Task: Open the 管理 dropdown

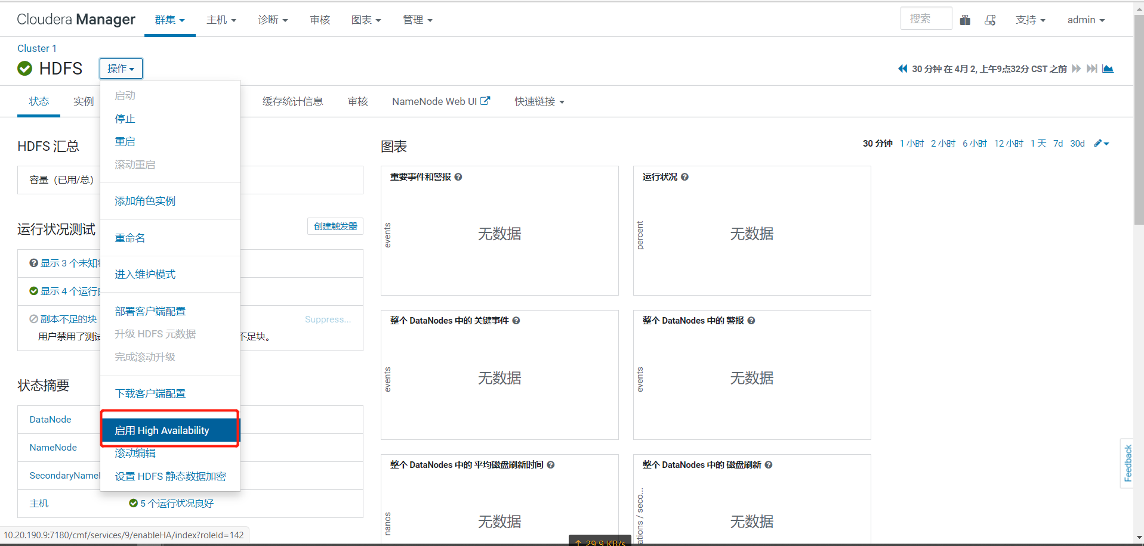Action: click(417, 20)
